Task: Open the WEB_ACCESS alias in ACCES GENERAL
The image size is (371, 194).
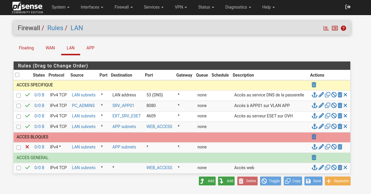Action: tap(159, 168)
